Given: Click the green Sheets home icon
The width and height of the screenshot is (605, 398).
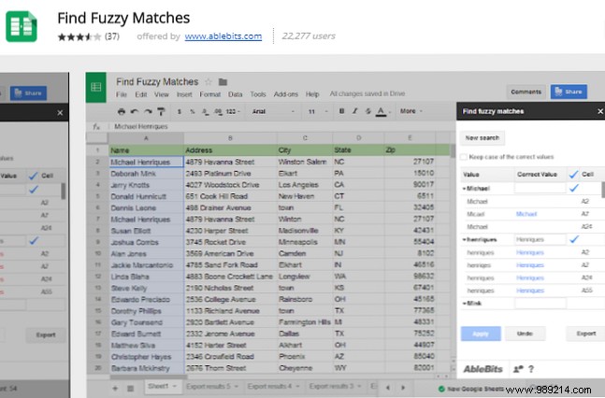Looking at the screenshot, I should tap(95, 87).
